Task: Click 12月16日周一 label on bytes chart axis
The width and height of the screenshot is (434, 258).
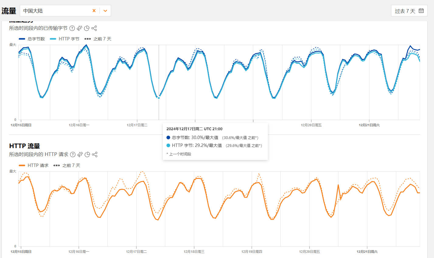Action: (79, 125)
